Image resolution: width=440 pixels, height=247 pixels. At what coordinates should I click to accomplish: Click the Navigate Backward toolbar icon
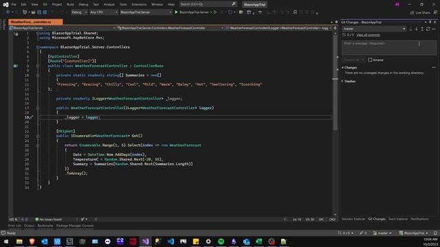8,12
